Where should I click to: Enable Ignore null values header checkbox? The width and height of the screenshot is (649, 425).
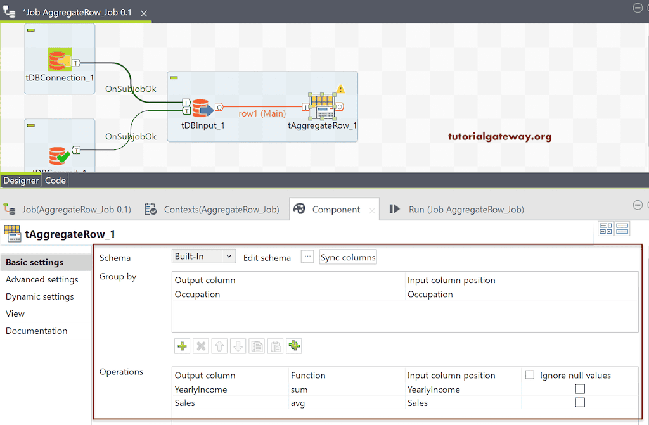coord(530,375)
